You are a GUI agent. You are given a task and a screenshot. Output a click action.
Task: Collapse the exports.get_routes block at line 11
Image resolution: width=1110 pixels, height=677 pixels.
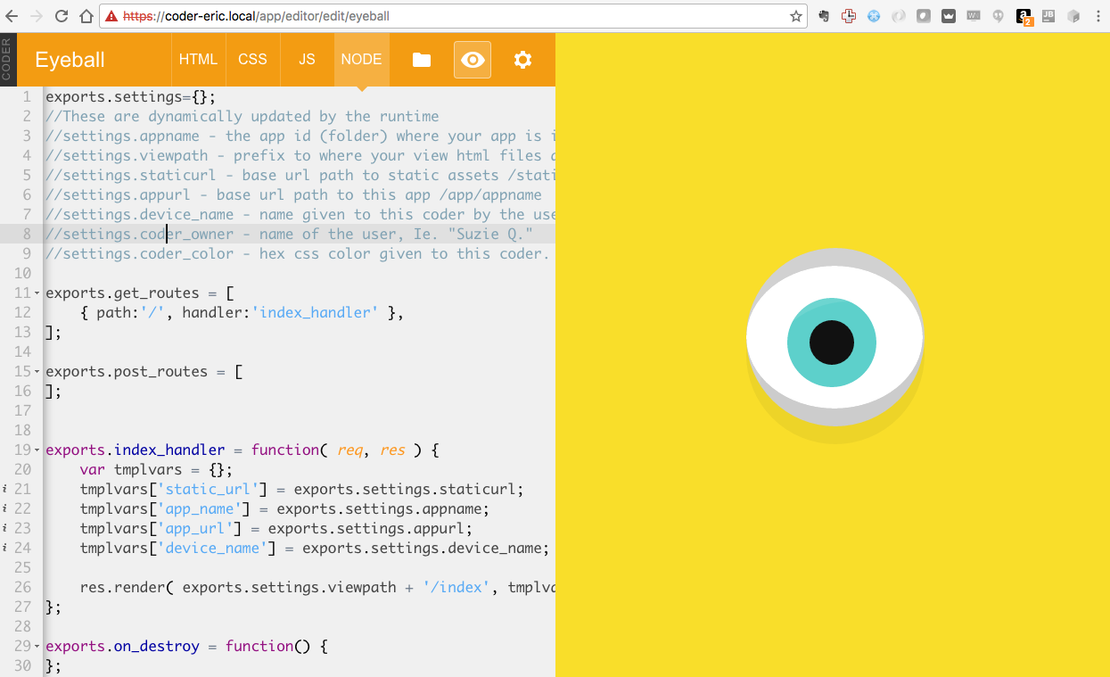[x=37, y=293]
